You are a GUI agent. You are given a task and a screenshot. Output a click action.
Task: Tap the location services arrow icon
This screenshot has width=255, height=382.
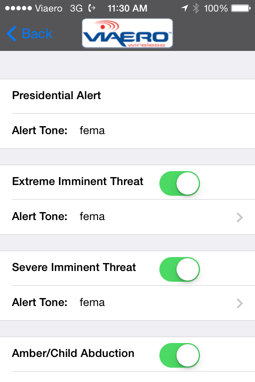point(184,8)
